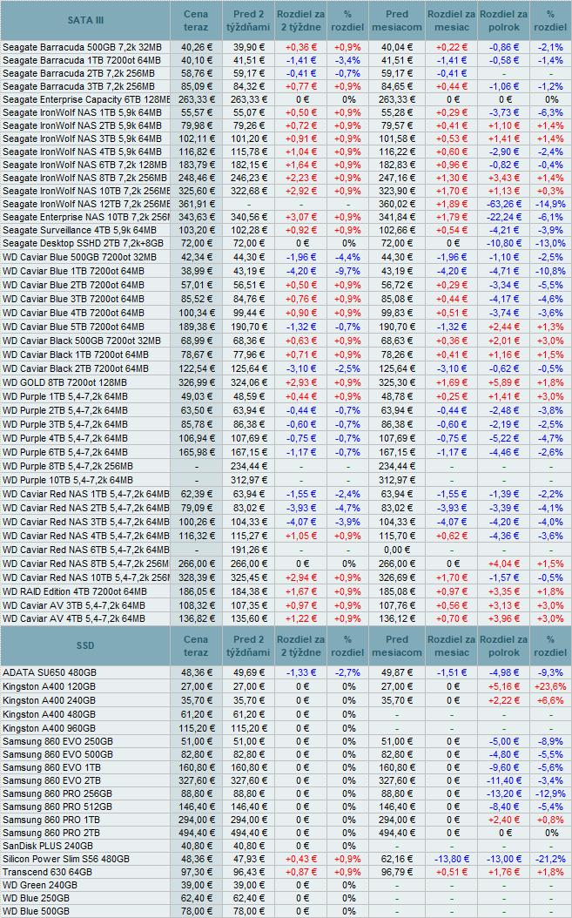
Task: Click Seagate Surveillance 4TB 5,9k 64MB name
Action: (x=79, y=230)
